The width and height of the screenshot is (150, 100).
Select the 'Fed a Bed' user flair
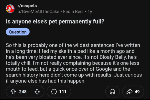73,12
